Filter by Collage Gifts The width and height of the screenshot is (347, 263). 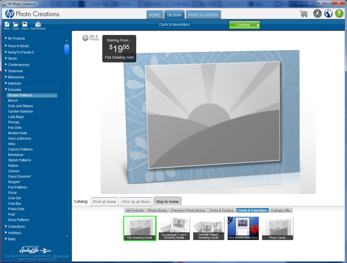(x=281, y=210)
